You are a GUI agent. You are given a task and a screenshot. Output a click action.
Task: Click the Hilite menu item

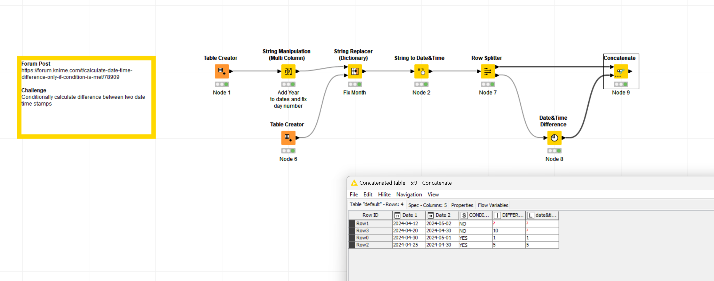[384, 194]
